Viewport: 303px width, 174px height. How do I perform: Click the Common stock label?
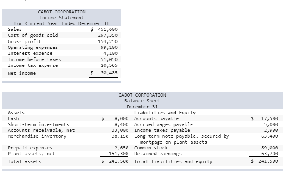(x=151, y=148)
